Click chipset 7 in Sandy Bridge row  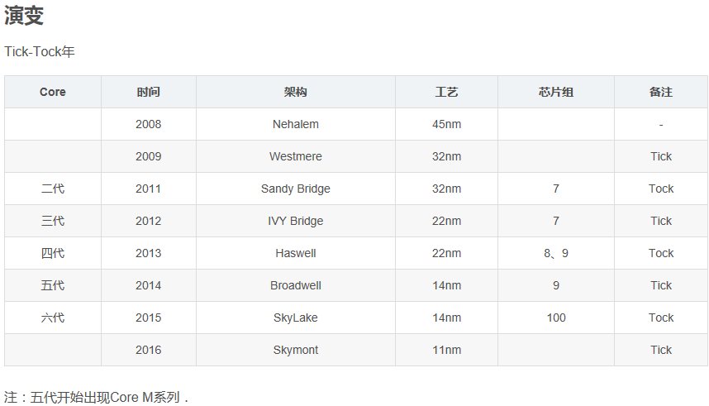(x=556, y=189)
